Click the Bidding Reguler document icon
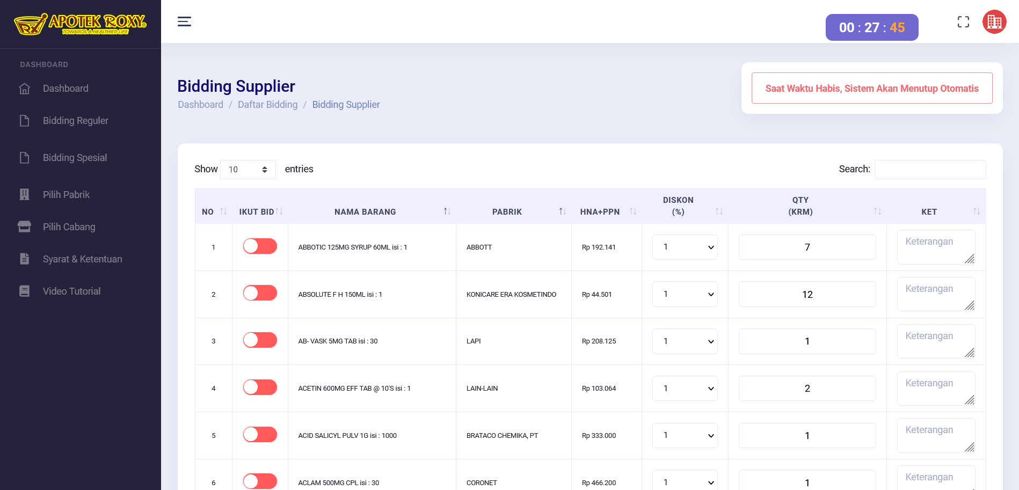Viewport: 1019px width, 490px height. click(25, 121)
